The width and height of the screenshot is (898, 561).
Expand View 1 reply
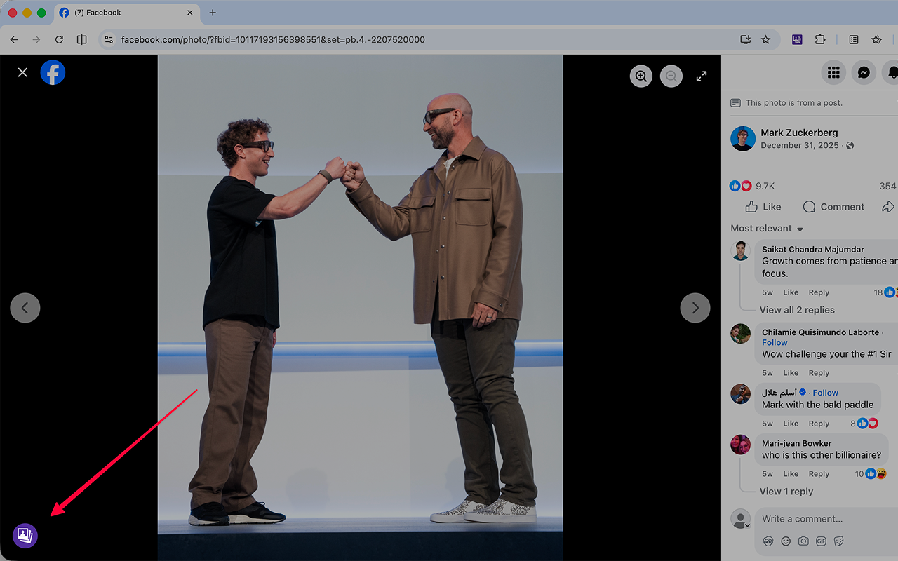click(786, 492)
